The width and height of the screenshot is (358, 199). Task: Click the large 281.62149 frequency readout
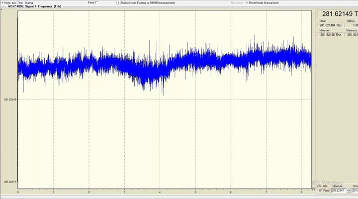point(338,14)
